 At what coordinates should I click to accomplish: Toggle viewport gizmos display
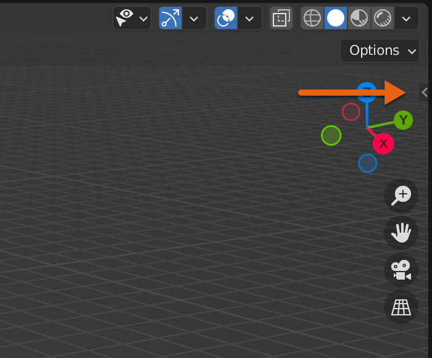point(170,18)
